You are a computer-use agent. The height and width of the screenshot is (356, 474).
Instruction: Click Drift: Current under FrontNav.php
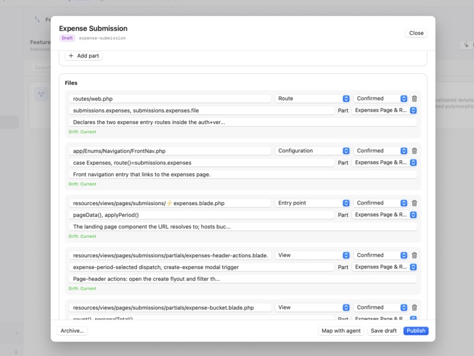click(x=82, y=184)
